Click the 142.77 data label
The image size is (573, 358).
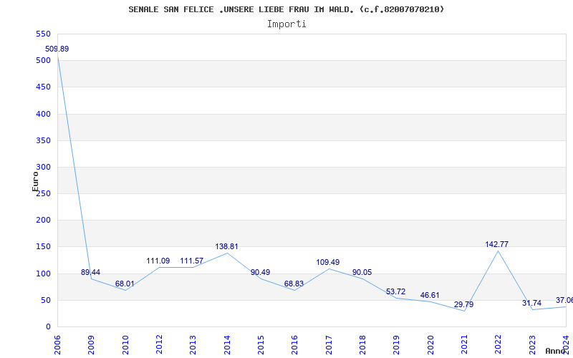pyautogui.click(x=497, y=245)
